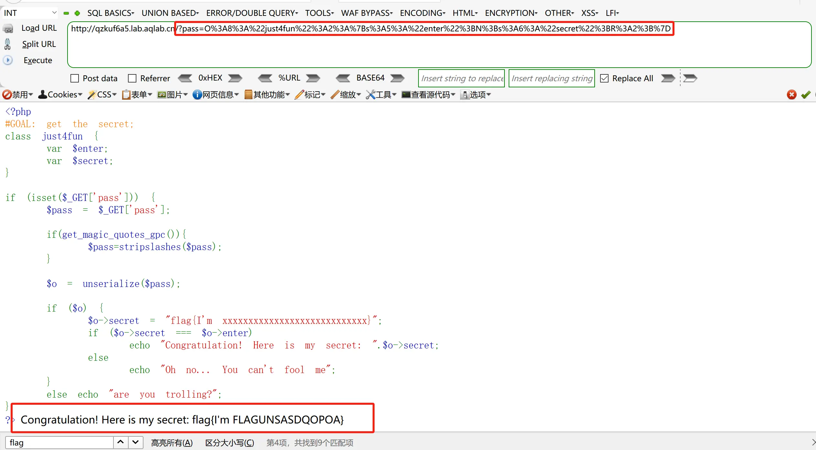Click the Insert string to replace field
Viewport: 816px width, 450px height.
click(461, 78)
